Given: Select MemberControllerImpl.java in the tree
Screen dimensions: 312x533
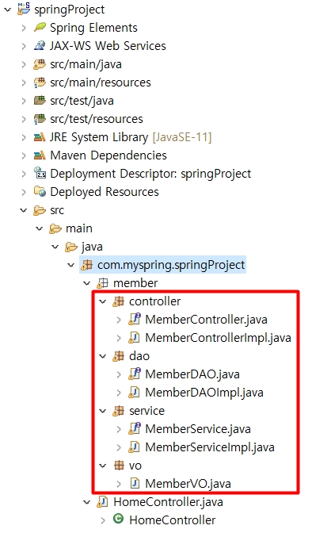Looking at the screenshot, I should [x=218, y=338].
